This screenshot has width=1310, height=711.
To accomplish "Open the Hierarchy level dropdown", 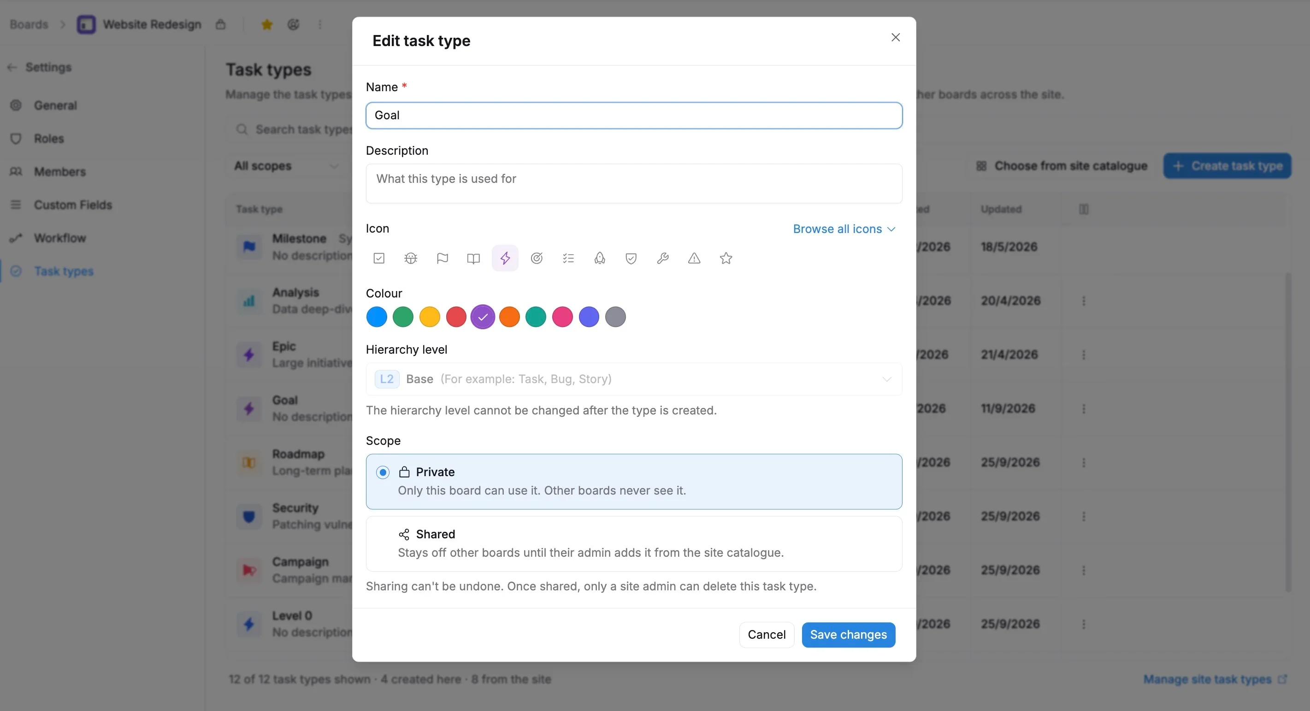I will [x=634, y=379].
